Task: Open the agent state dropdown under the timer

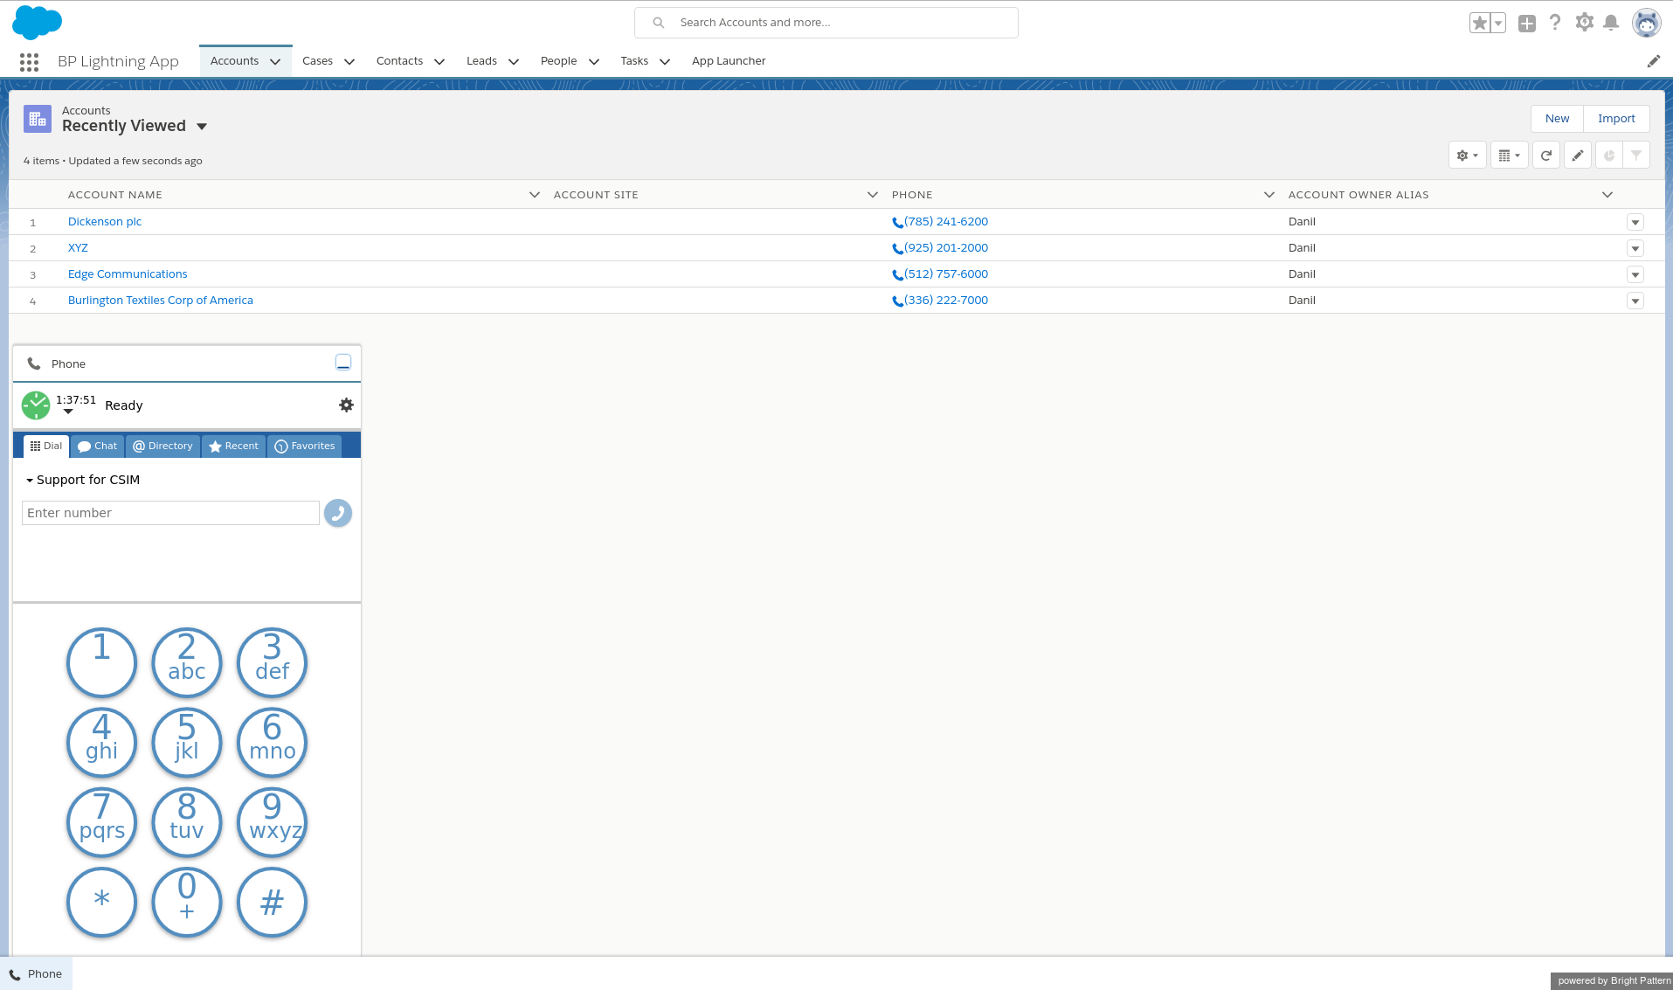Action: [x=68, y=412]
